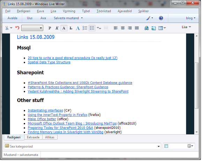This screenshot has height=161, width=202.
Task: Click the blue font color A icon
Action: pos(78,28)
